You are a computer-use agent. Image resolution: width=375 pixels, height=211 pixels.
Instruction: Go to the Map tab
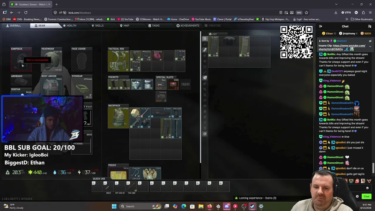click(125, 25)
